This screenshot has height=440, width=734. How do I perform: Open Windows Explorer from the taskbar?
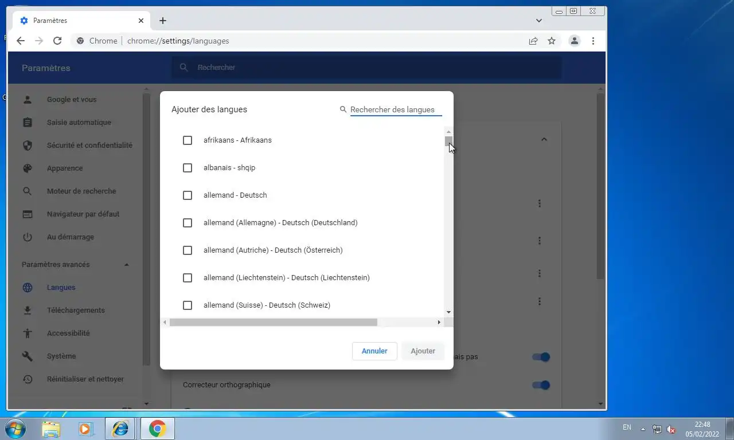click(x=51, y=429)
